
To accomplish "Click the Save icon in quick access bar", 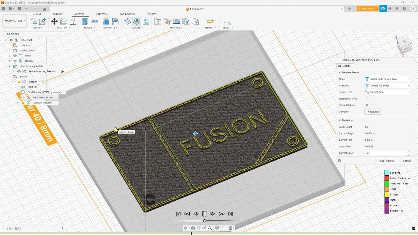I will point(19,8).
